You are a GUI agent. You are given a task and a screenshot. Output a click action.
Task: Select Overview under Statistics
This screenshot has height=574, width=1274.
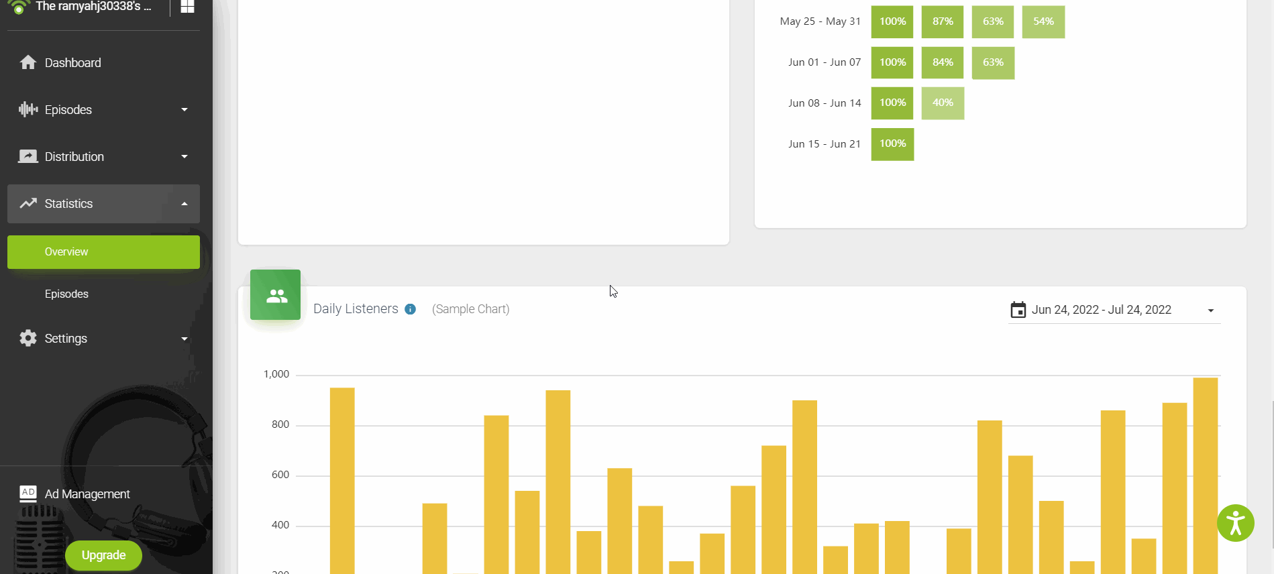(x=103, y=252)
